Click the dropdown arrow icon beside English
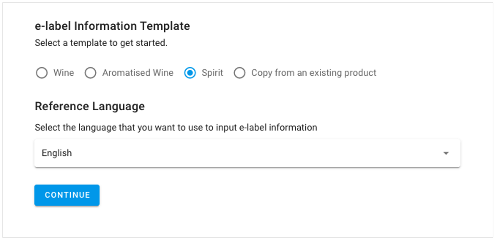 pyautogui.click(x=446, y=153)
